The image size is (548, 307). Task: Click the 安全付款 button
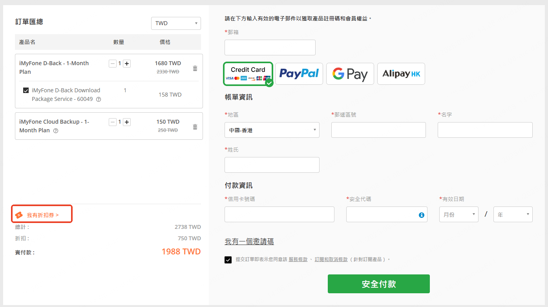point(379,284)
